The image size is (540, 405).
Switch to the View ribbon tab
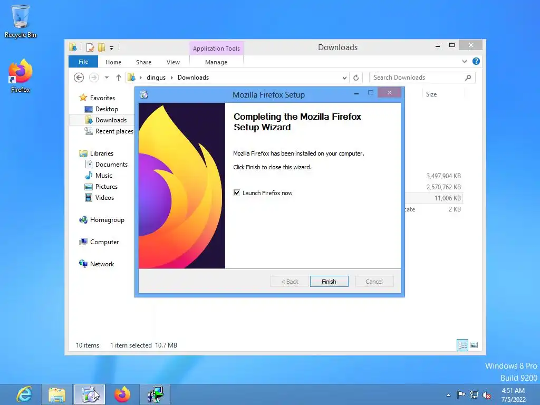point(173,62)
